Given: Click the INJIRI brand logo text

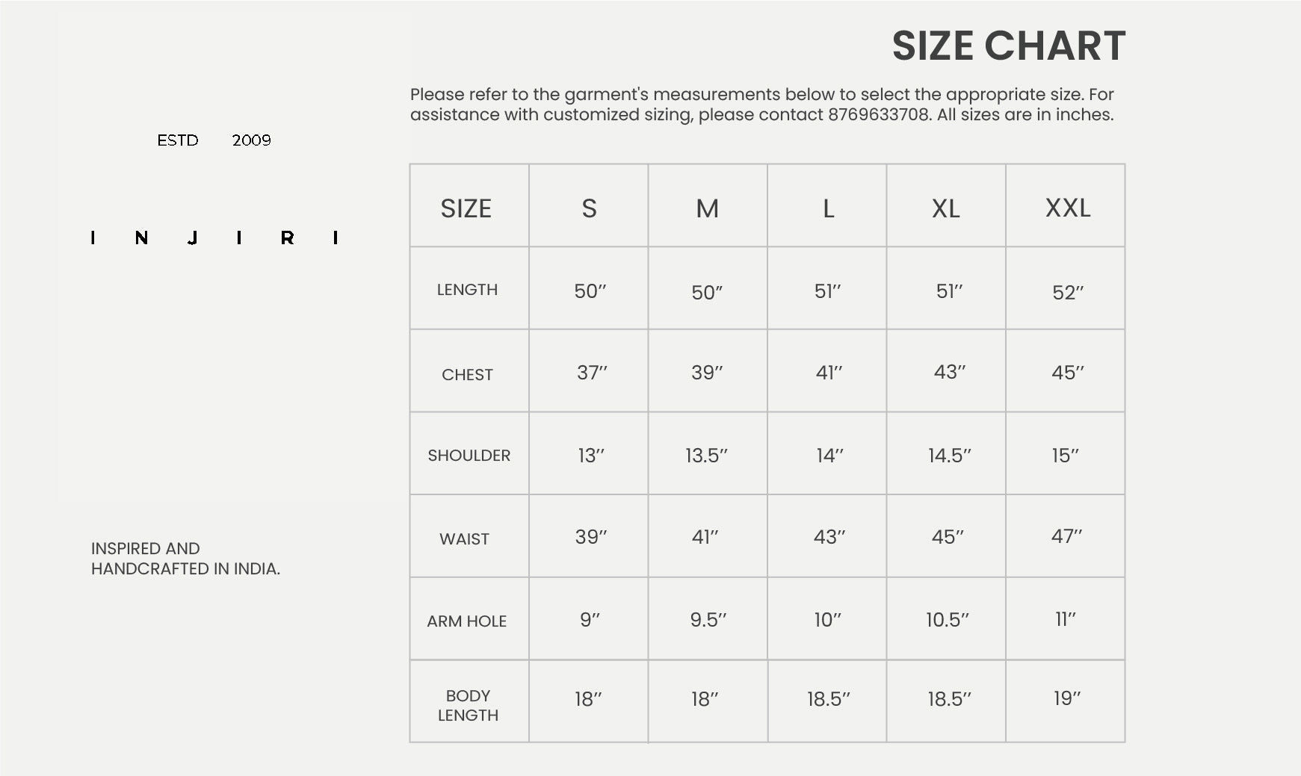Looking at the screenshot, I should [214, 238].
